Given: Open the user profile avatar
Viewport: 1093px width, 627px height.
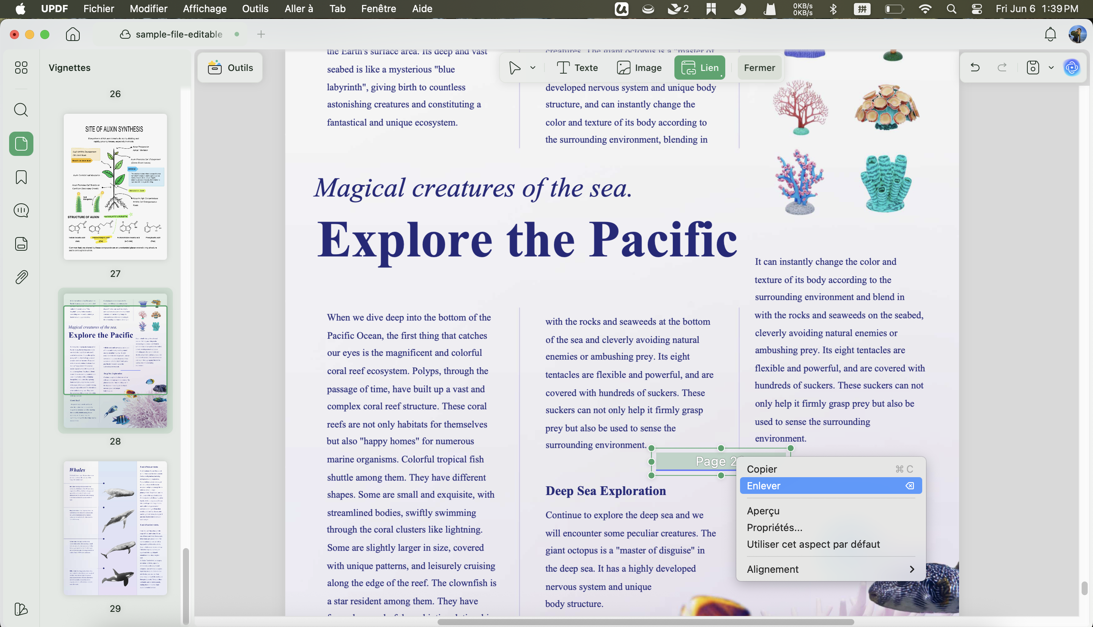Looking at the screenshot, I should [x=1077, y=35].
